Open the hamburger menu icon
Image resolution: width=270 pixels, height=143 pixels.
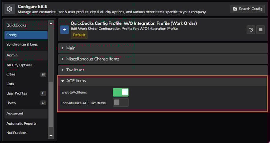[x=260, y=30]
